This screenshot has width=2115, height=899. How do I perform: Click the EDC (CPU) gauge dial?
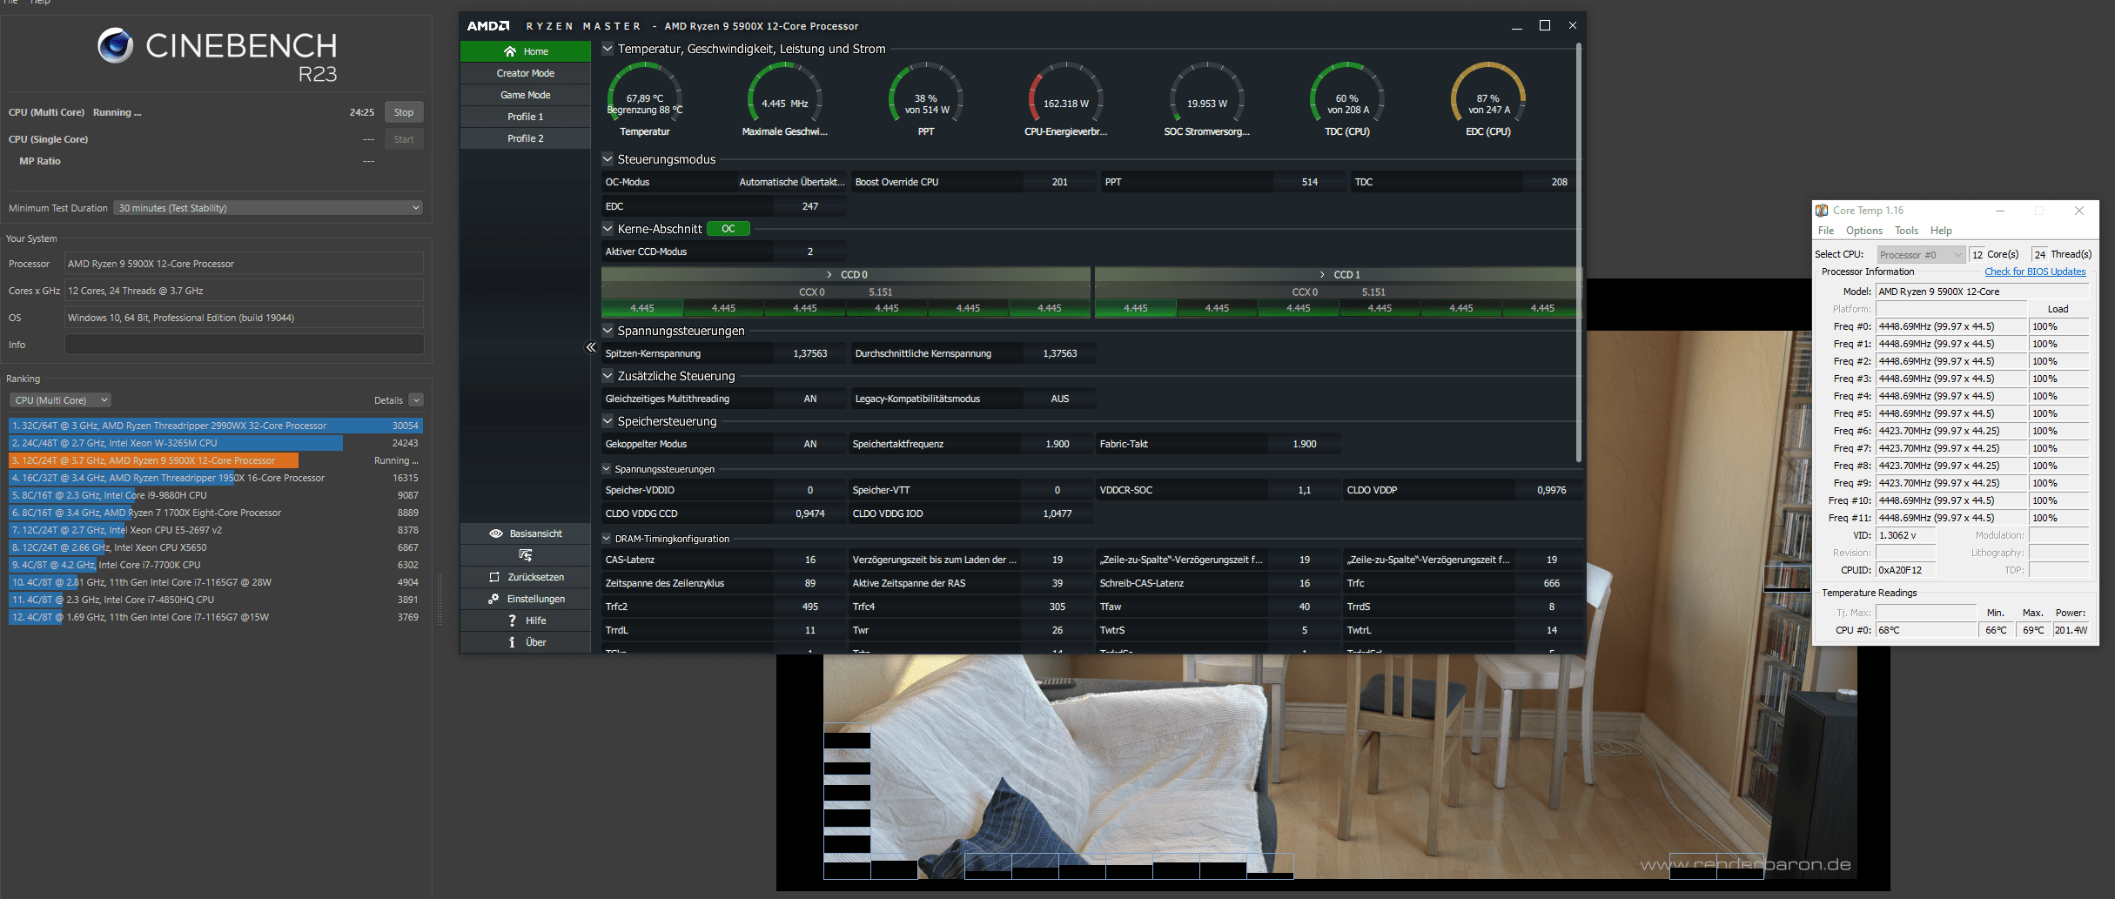click(1488, 93)
